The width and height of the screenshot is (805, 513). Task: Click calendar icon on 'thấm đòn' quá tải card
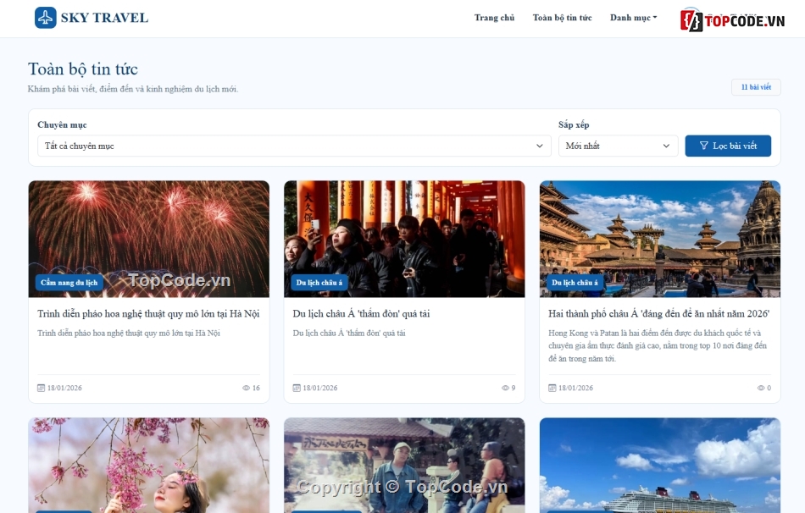297,388
